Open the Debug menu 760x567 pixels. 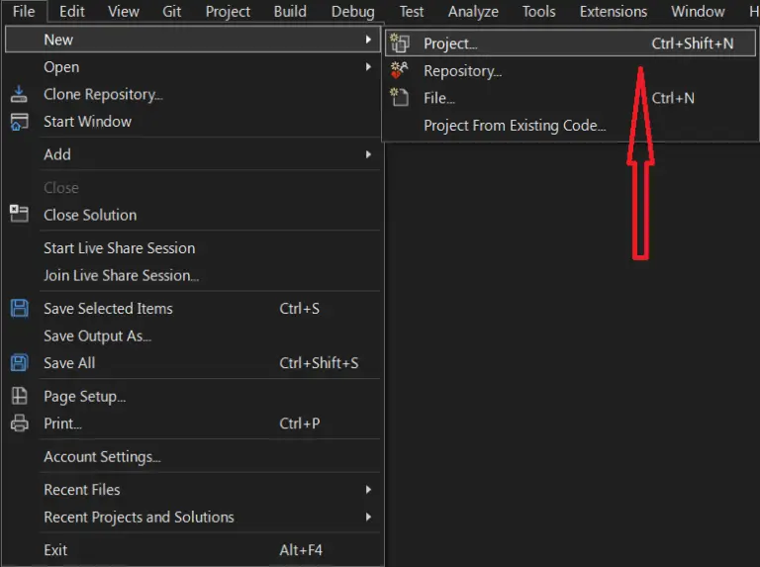353,11
